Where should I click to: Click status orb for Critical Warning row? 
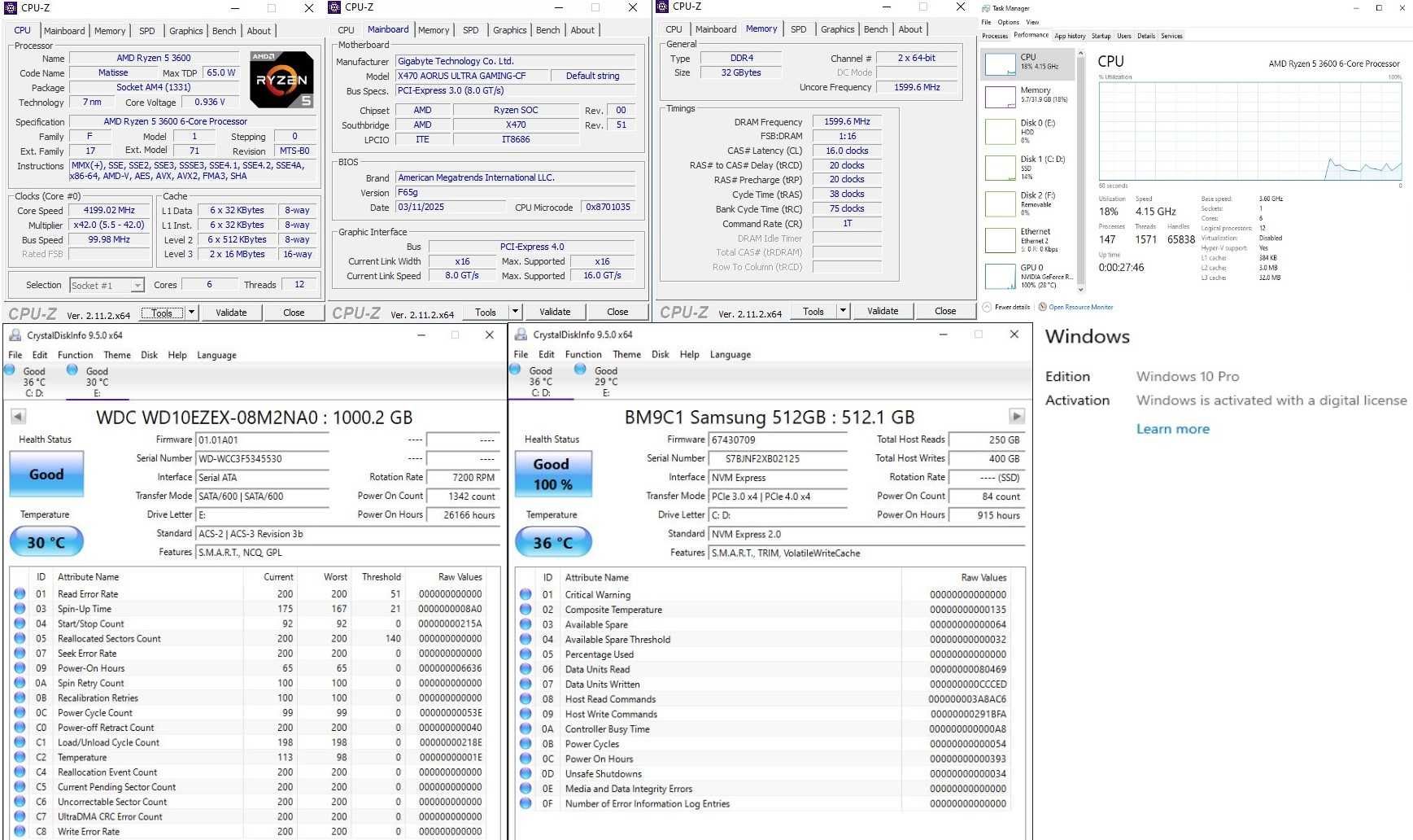pyautogui.click(x=526, y=595)
